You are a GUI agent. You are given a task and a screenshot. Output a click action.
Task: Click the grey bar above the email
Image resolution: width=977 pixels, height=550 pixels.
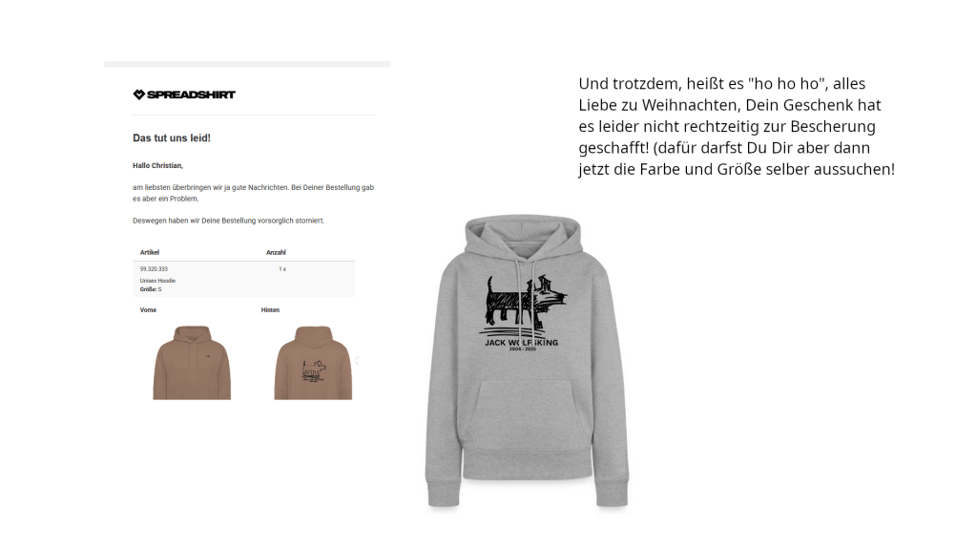[x=247, y=64]
